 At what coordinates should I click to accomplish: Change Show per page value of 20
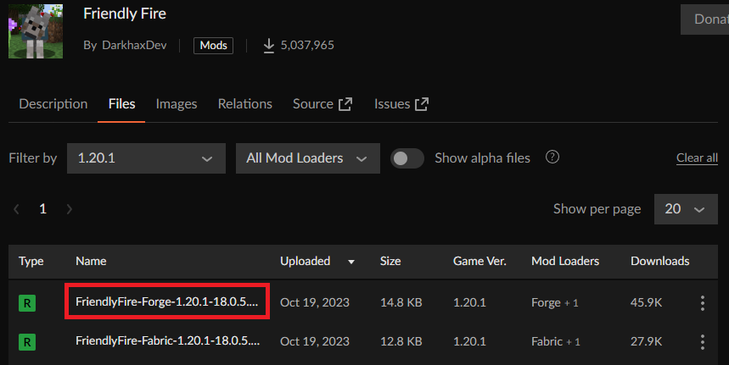pyautogui.click(x=686, y=209)
